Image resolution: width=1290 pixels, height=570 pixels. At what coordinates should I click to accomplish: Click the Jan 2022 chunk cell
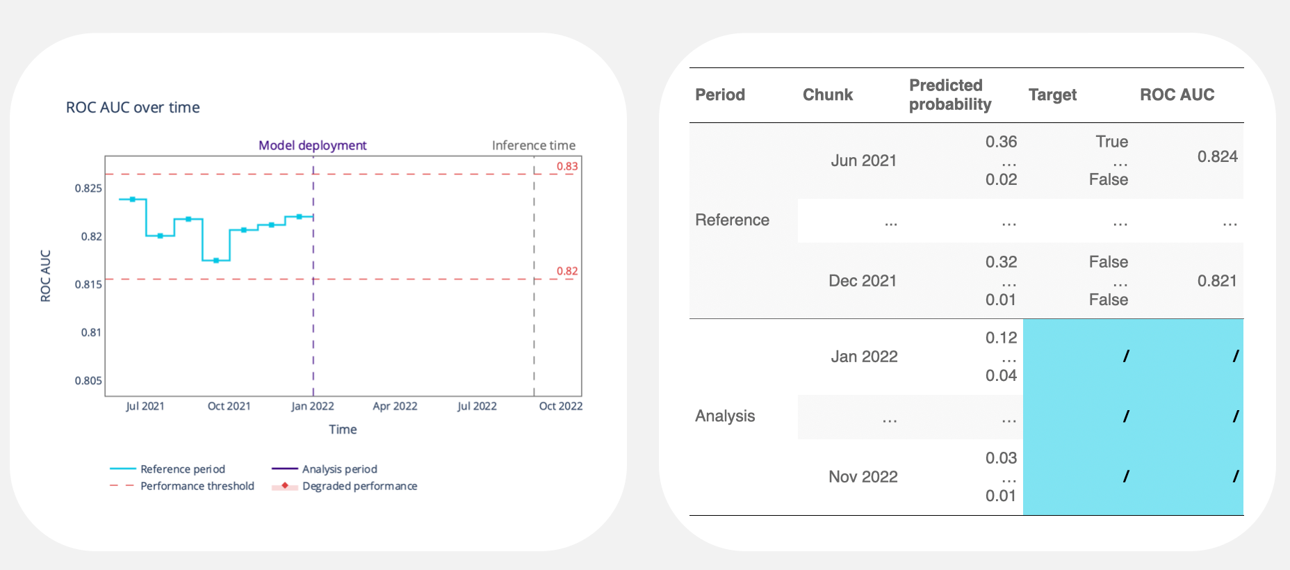(x=864, y=357)
